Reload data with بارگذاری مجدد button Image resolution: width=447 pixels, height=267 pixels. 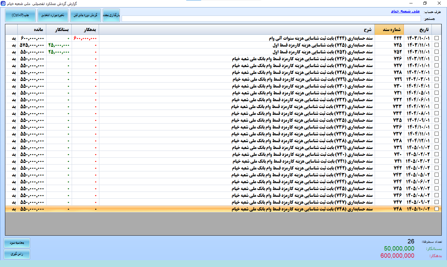click(x=111, y=15)
